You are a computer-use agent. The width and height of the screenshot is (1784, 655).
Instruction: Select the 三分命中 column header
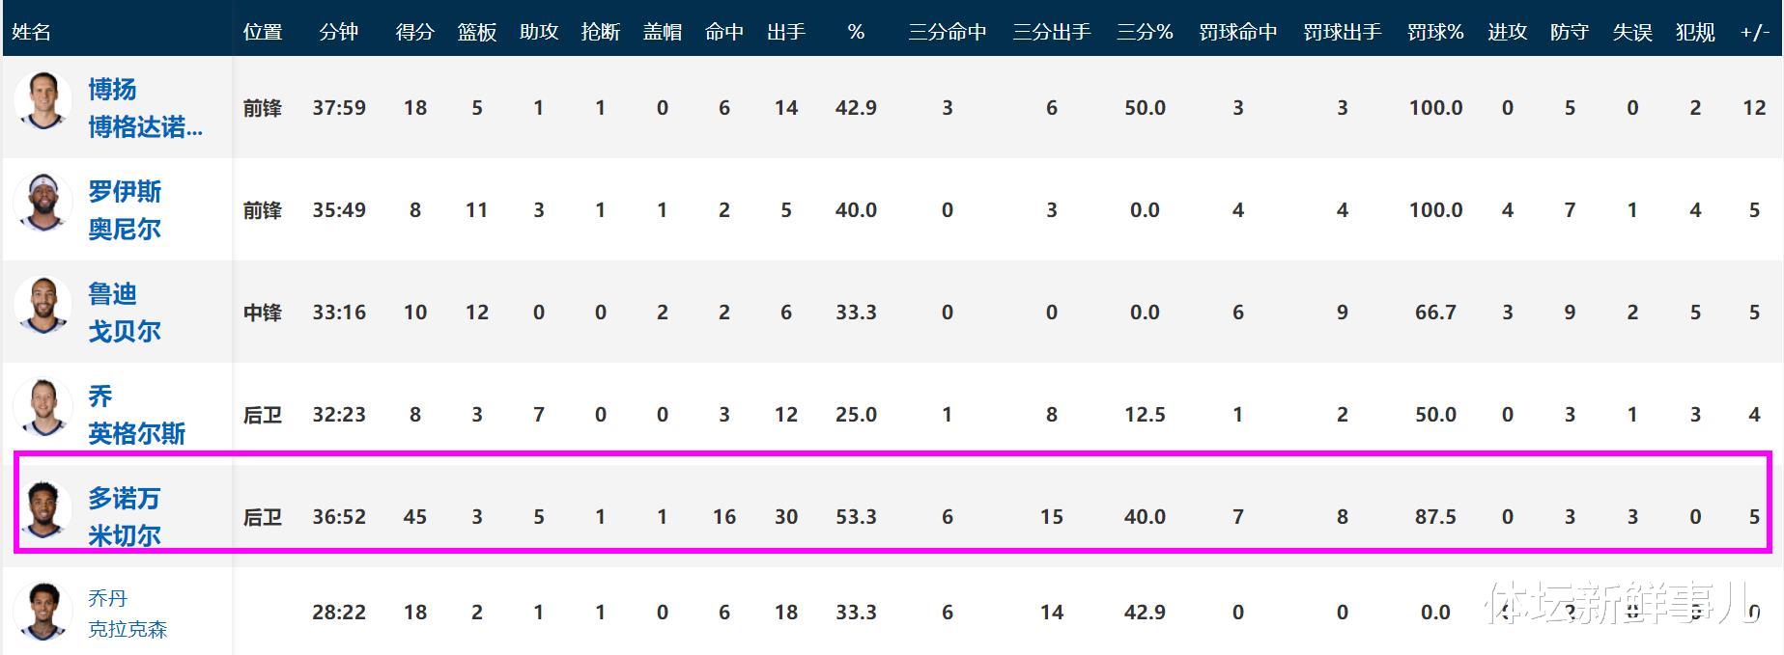(948, 32)
